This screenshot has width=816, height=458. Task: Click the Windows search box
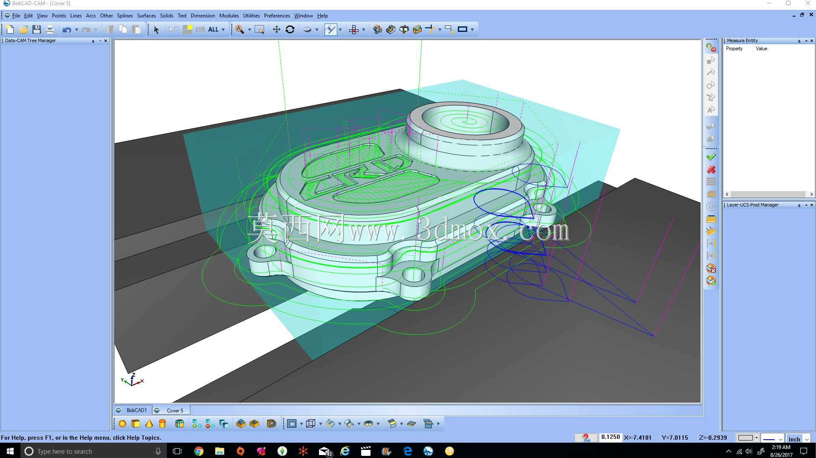click(93, 451)
